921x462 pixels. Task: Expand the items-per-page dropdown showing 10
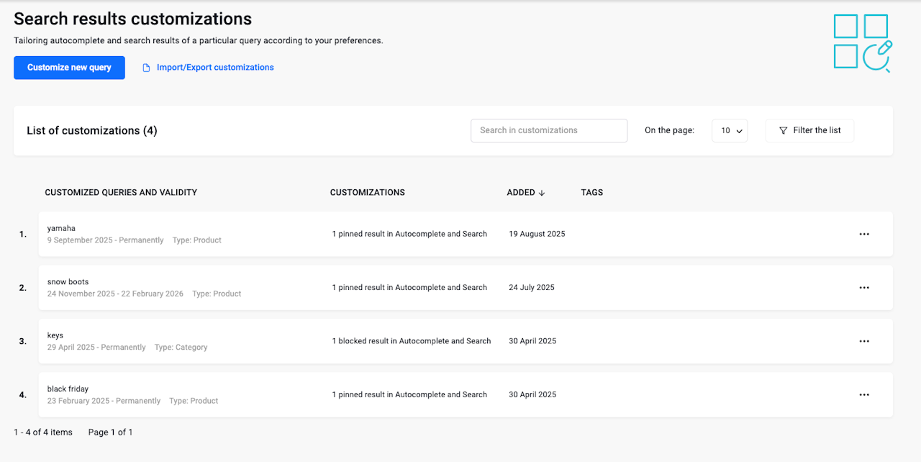click(730, 131)
